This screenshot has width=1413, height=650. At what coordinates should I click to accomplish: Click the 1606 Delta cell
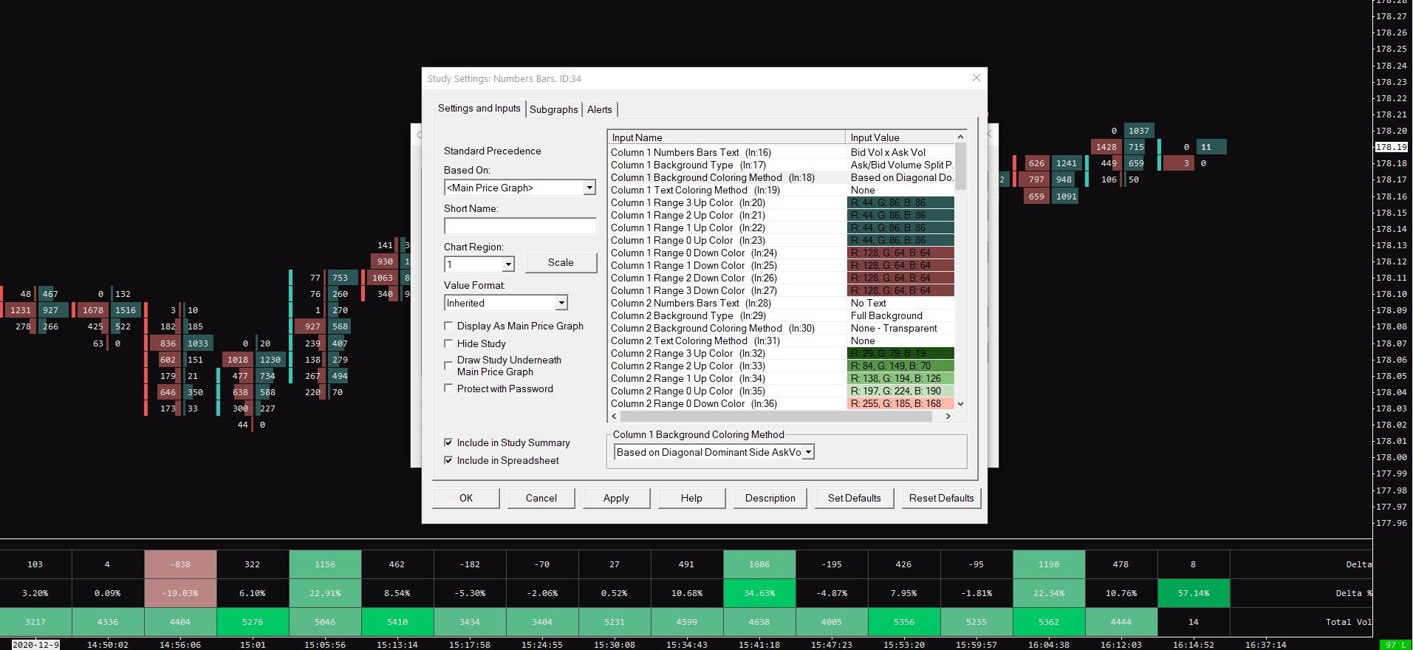coord(759,564)
